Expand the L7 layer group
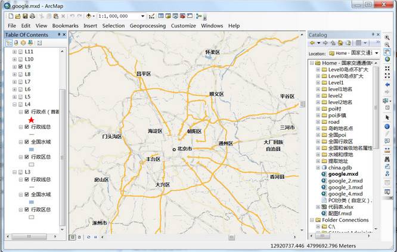 (x=14, y=82)
